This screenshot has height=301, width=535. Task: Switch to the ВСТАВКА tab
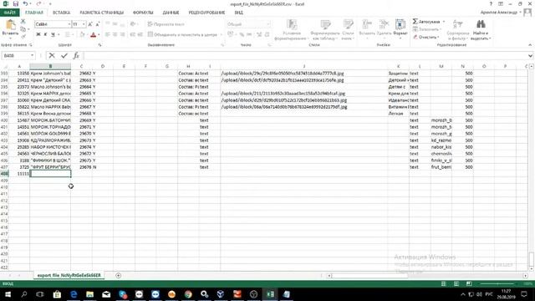(x=61, y=13)
